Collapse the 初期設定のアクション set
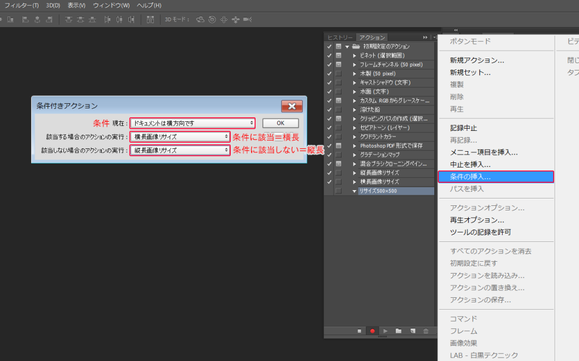This screenshot has height=361, width=579. [x=347, y=47]
